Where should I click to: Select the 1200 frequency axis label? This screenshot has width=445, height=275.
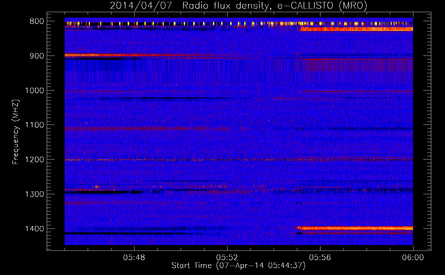point(34,160)
